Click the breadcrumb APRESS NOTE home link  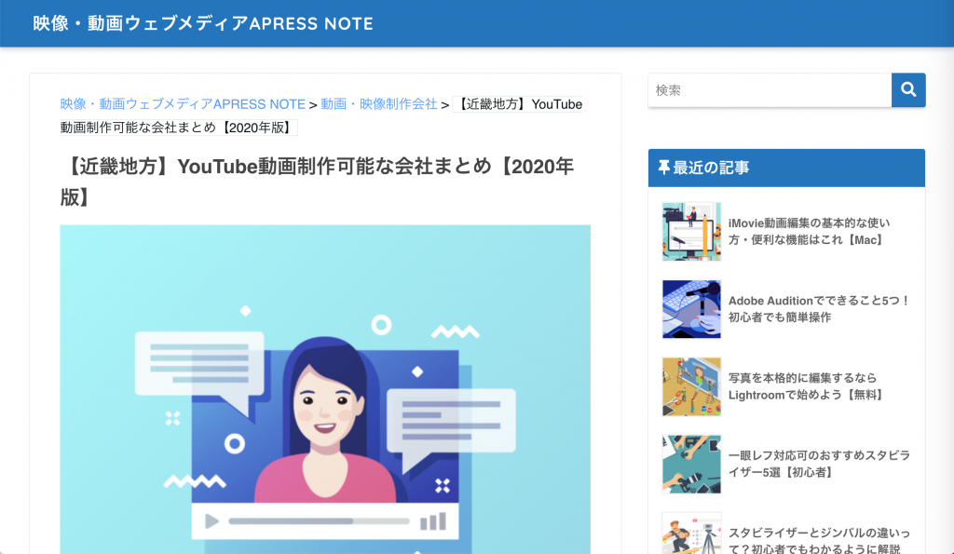tap(183, 104)
